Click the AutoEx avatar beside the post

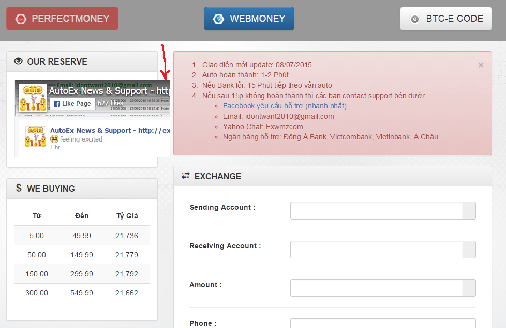[x=36, y=136]
